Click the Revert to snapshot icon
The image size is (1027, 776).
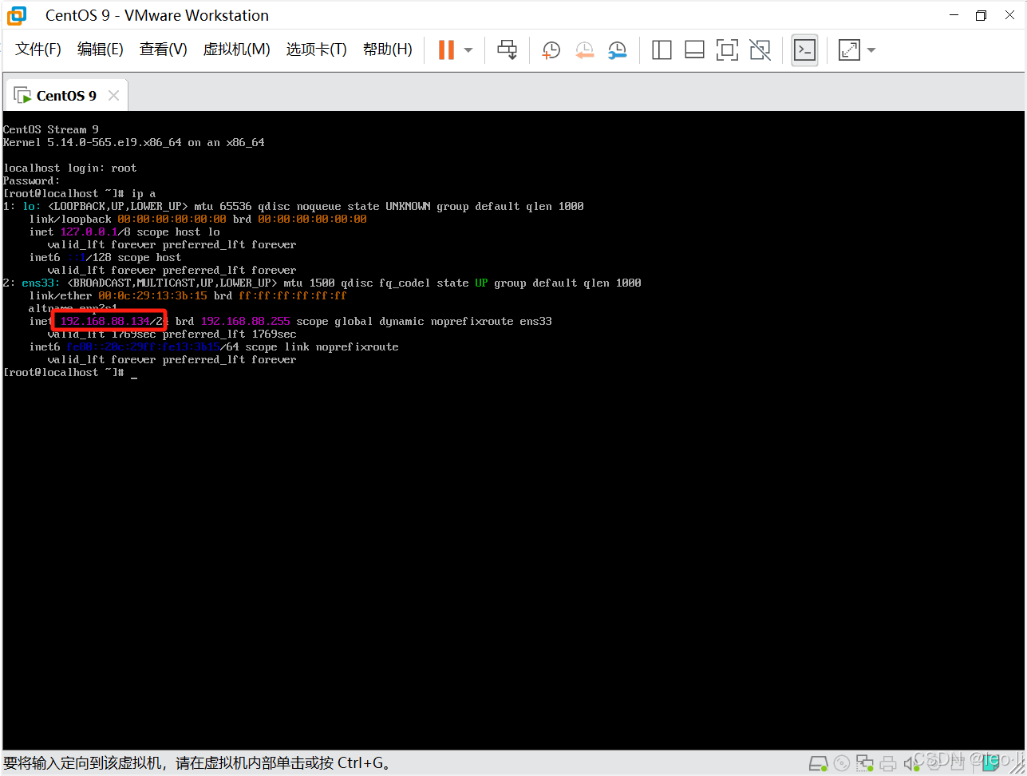click(x=584, y=50)
